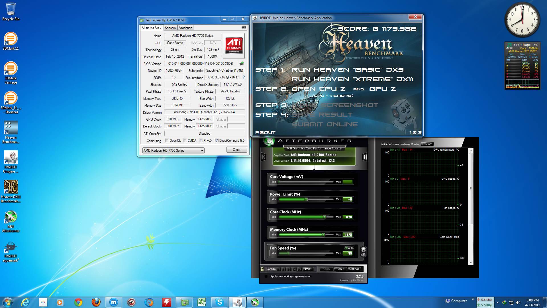Select the HWBOT aquamark desktop icon
Screen dimensions: 547x308
click(11, 251)
